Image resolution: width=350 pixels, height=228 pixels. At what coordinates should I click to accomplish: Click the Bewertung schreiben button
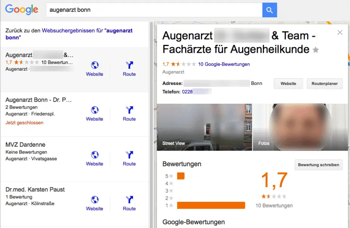[x=319, y=165]
